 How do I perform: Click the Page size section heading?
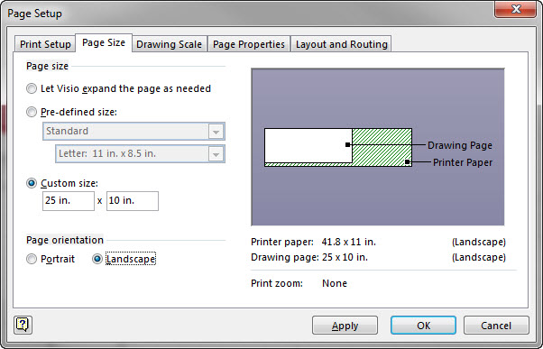point(48,66)
